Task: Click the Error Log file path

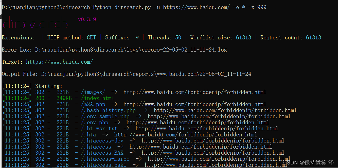Action: (x=131, y=50)
